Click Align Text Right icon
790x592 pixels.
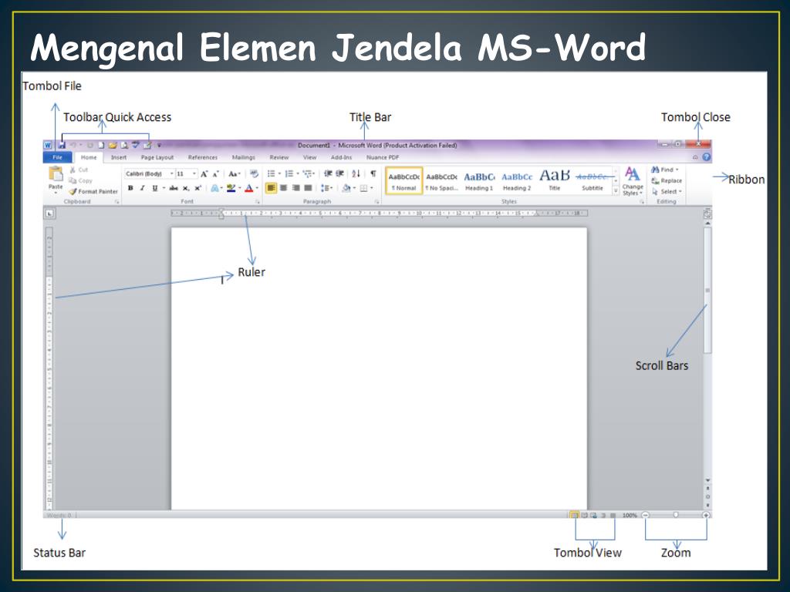coord(295,188)
